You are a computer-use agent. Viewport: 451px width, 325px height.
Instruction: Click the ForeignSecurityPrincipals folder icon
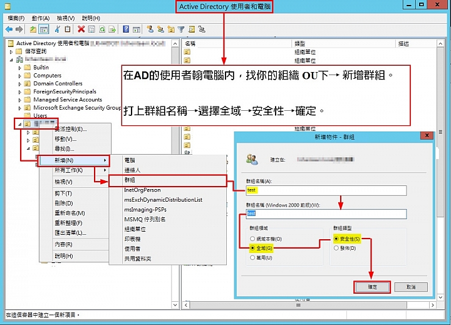point(28,91)
